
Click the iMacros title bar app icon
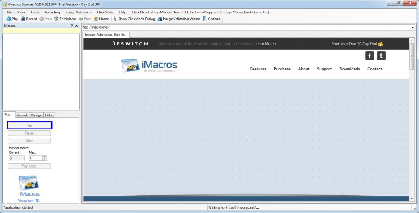click(x=4, y=4)
